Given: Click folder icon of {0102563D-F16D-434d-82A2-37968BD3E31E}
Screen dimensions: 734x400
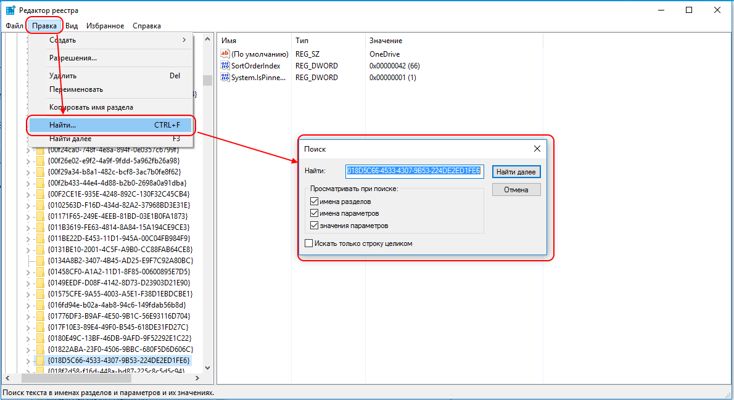Looking at the screenshot, I should coord(40,205).
